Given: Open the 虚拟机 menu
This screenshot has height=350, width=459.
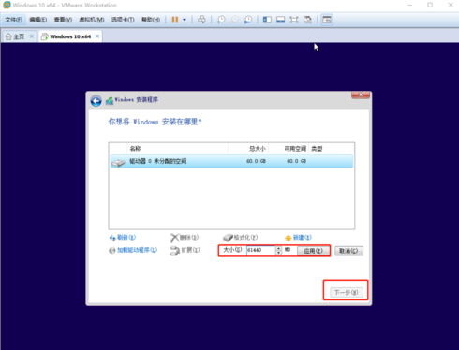Looking at the screenshot, I should (92, 20).
